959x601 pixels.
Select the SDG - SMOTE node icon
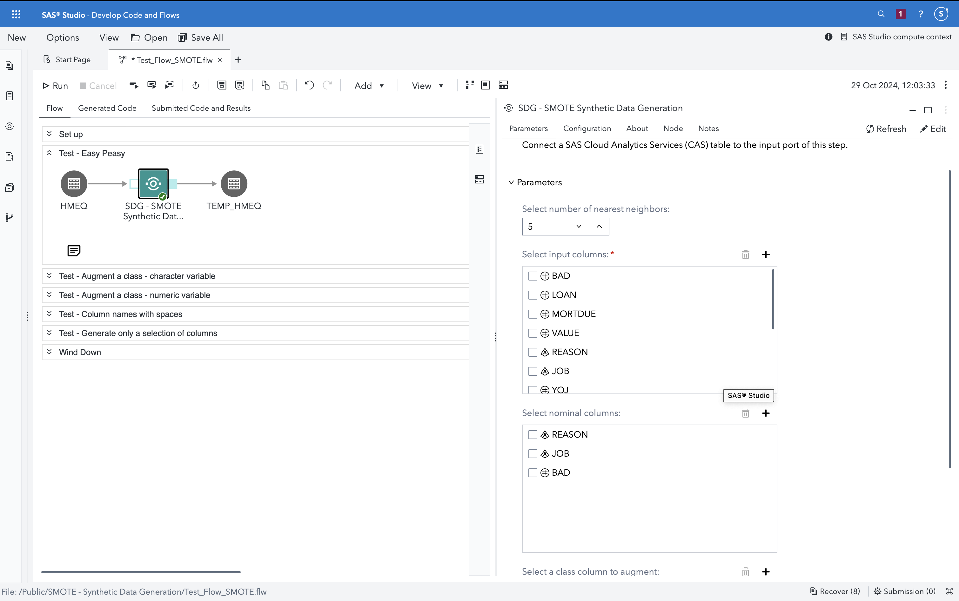(x=153, y=184)
